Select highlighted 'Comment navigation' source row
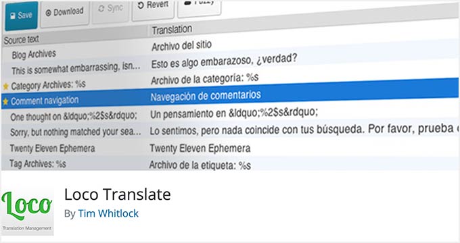 coord(45,101)
